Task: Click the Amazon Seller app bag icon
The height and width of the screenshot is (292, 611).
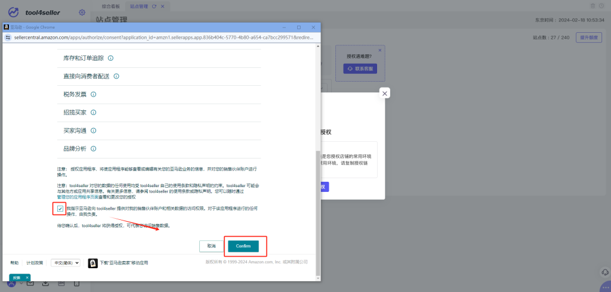Action: click(x=92, y=263)
